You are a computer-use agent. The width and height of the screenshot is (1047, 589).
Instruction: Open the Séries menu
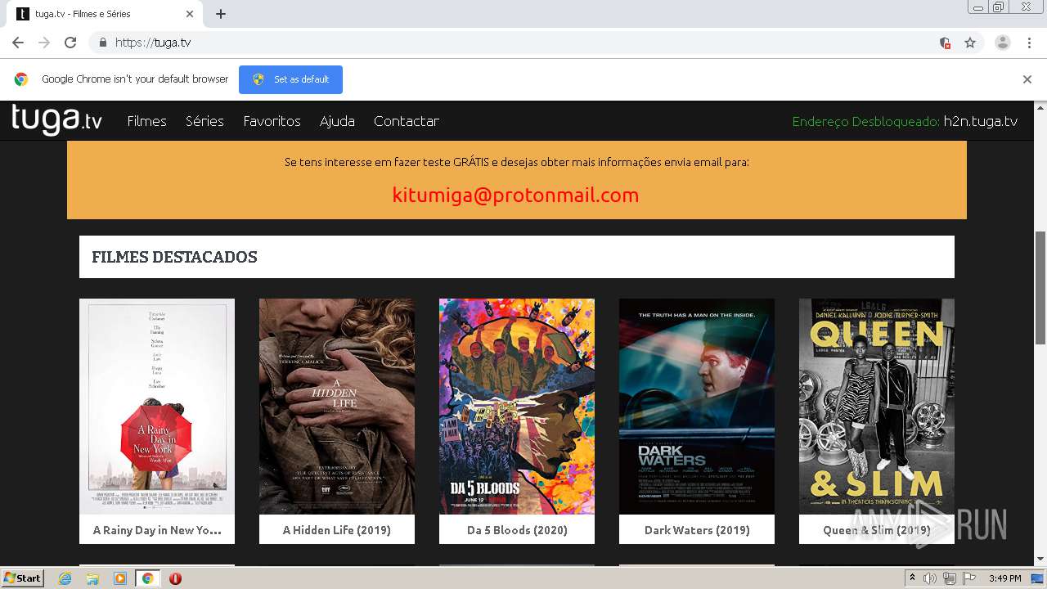point(204,121)
